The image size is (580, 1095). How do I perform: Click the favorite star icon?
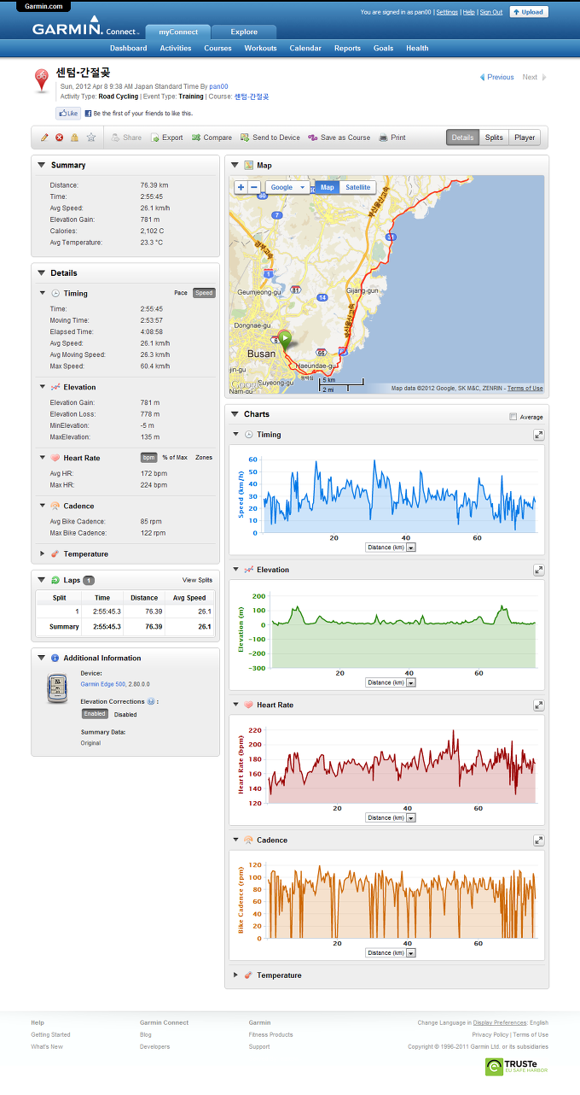coord(91,138)
